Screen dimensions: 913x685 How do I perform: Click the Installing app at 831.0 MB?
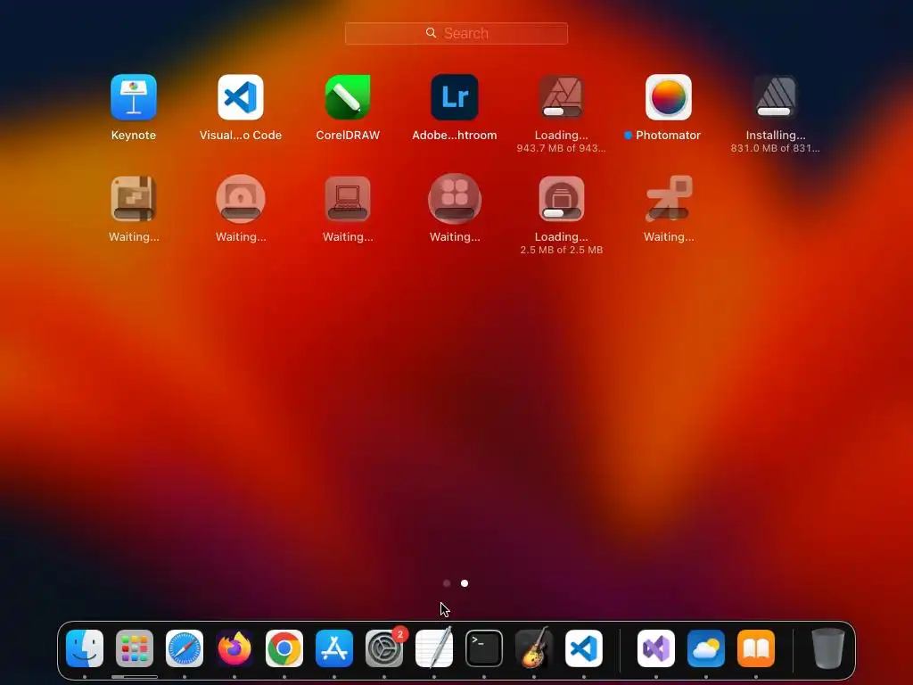pos(776,97)
